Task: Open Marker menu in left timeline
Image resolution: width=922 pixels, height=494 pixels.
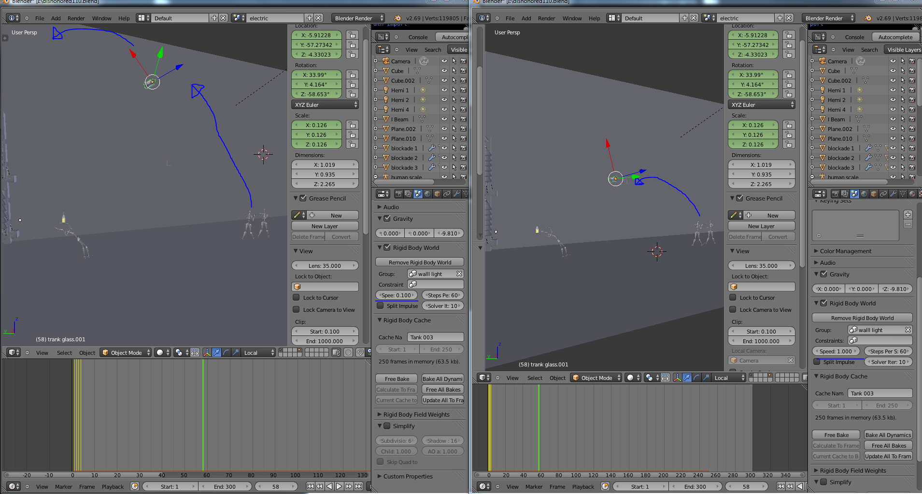Action: (63, 487)
